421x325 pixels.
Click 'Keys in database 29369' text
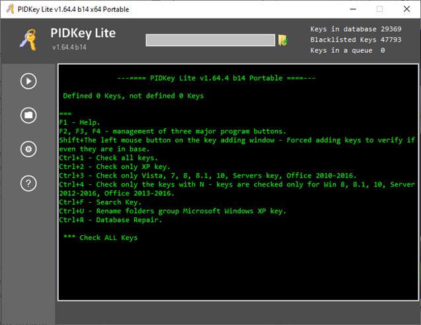[356, 29]
